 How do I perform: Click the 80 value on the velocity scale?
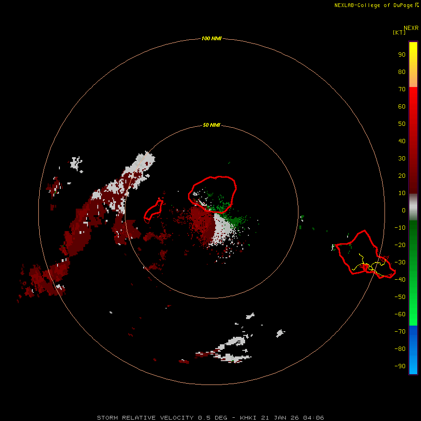click(x=402, y=72)
